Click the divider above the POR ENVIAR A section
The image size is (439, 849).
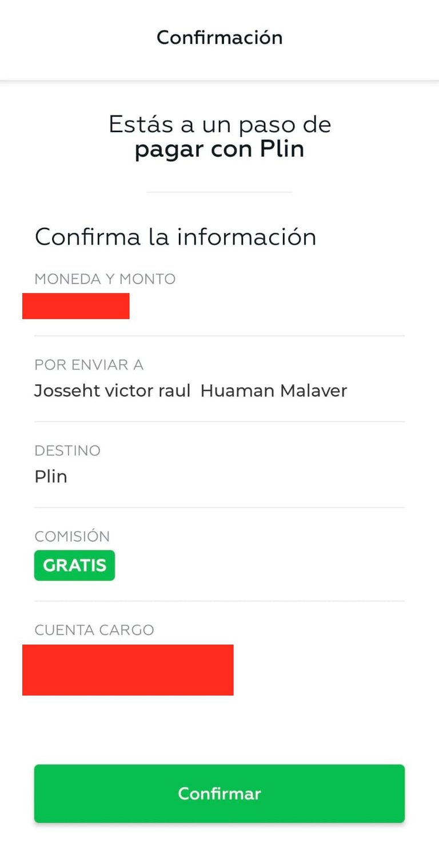(x=219, y=336)
